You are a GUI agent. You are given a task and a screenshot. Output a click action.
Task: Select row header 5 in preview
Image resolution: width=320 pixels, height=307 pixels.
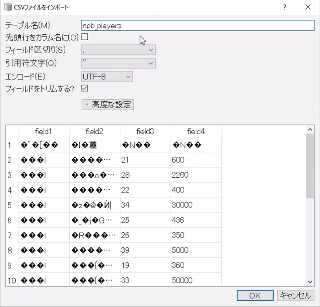click(x=12, y=205)
